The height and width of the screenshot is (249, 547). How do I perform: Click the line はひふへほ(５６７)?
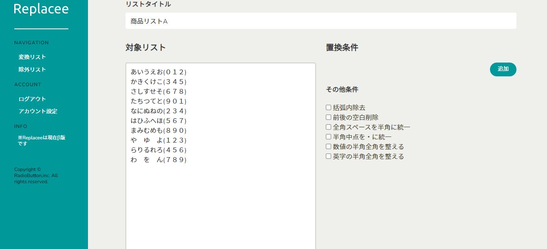pyautogui.click(x=158, y=121)
